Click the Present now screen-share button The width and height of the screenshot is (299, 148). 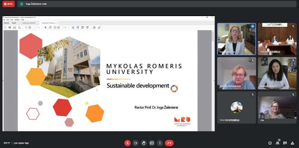coord(152,143)
